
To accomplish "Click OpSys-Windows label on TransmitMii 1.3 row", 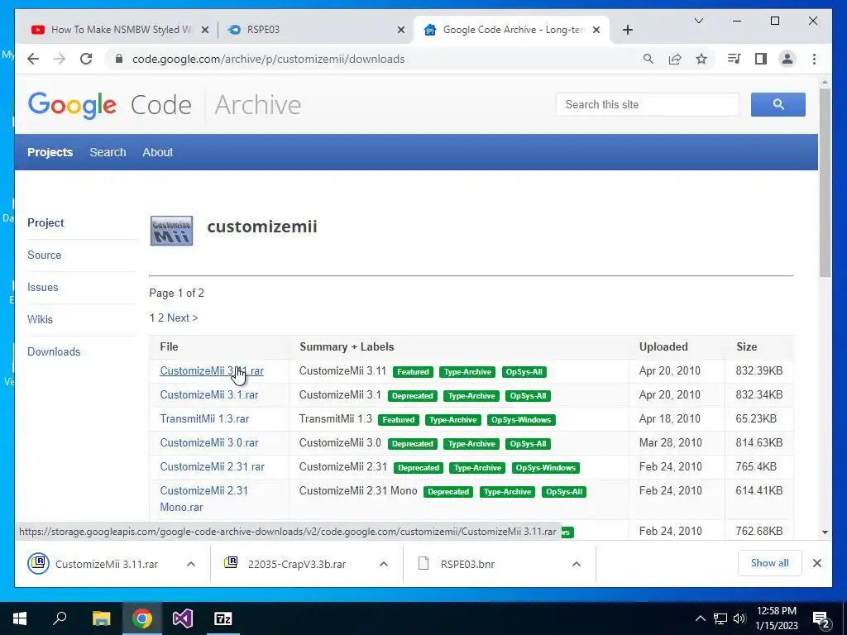I will (x=521, y=419).
